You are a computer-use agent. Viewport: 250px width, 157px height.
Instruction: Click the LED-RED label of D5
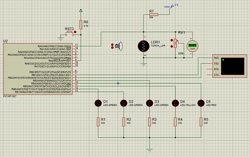211,105
